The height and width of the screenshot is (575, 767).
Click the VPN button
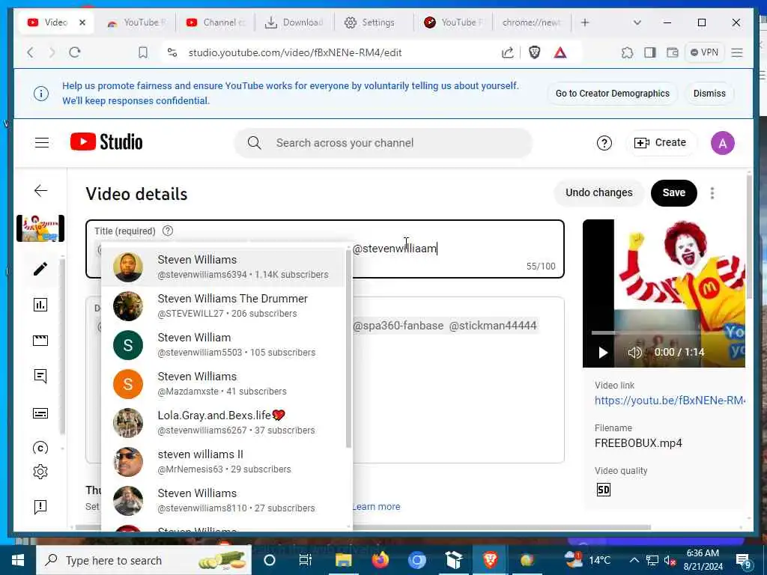coord(704,52)
